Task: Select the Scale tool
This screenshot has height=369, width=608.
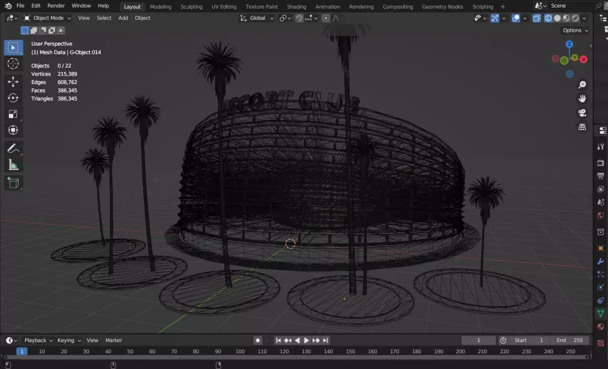Action: [14, 114]
